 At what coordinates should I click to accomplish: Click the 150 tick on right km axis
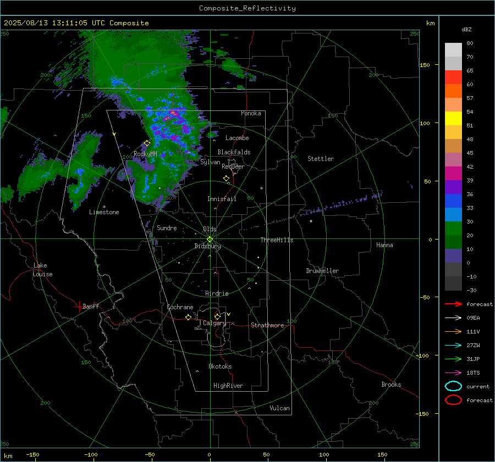coord(425,65)
